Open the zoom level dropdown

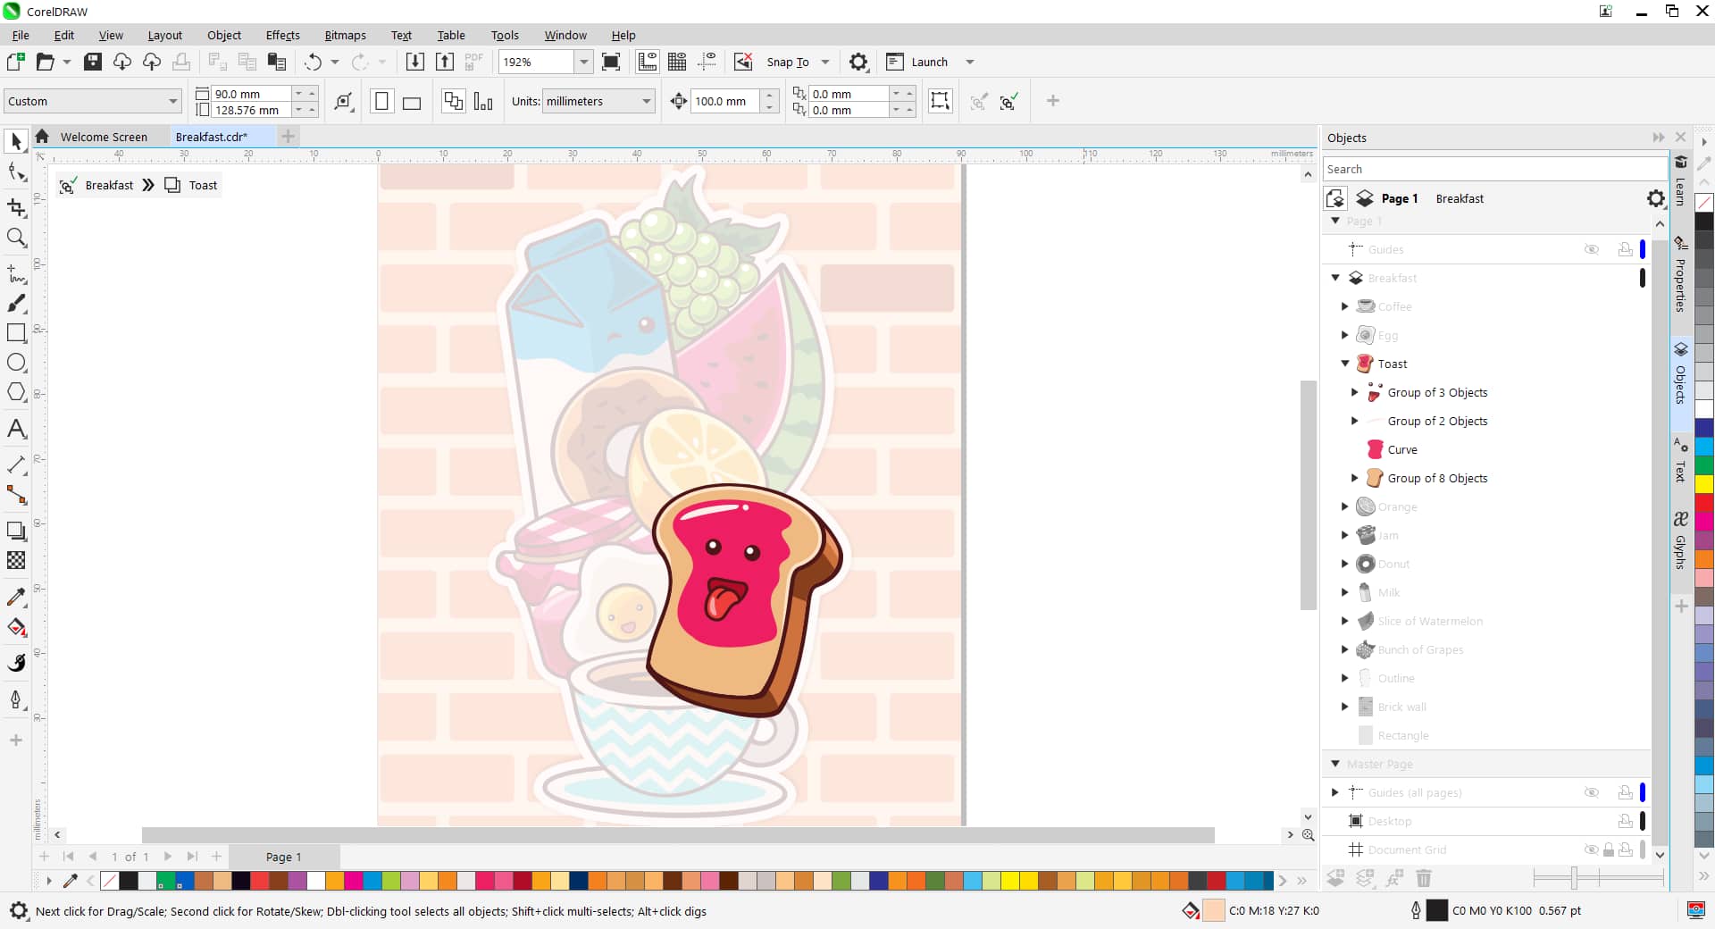tap(583, 62)
